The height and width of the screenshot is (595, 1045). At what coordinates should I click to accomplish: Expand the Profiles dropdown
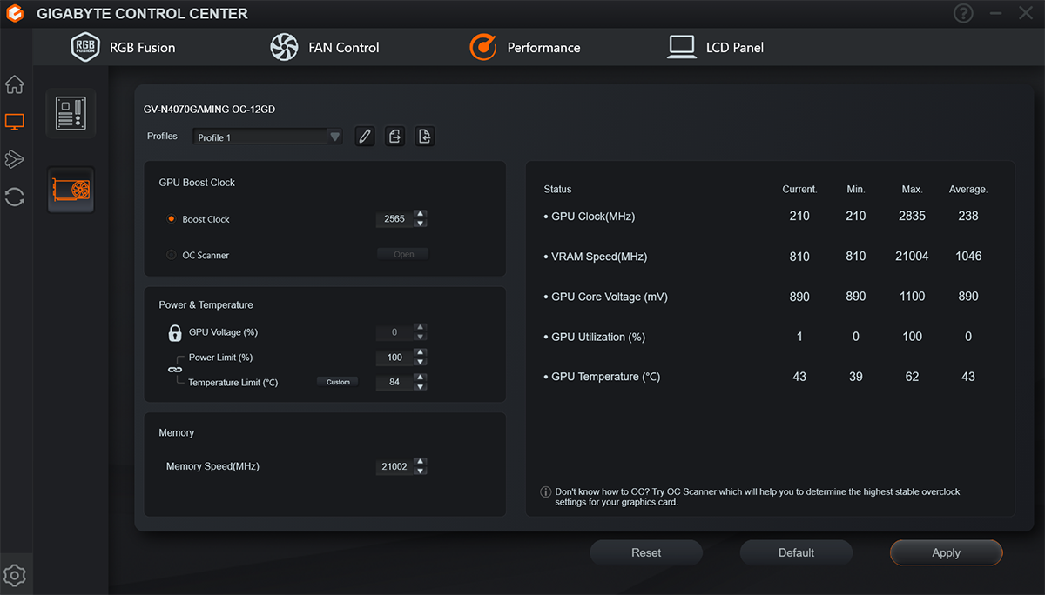[x=334, y=137]
